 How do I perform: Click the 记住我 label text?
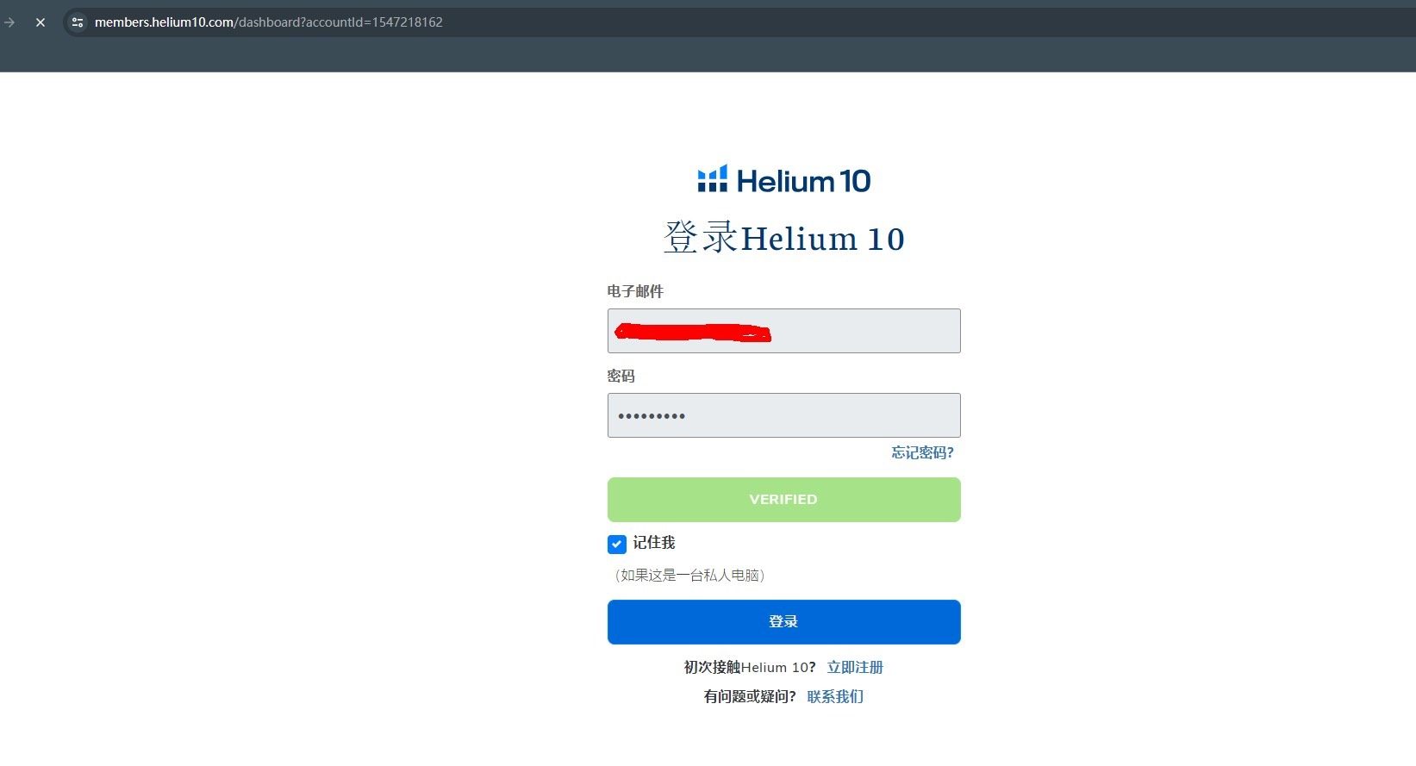pyautogui.click(x=654, y=543)
